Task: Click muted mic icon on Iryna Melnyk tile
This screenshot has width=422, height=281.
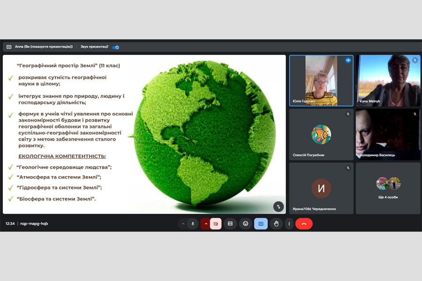Action: pyautogui.click(x=415, y=60)
